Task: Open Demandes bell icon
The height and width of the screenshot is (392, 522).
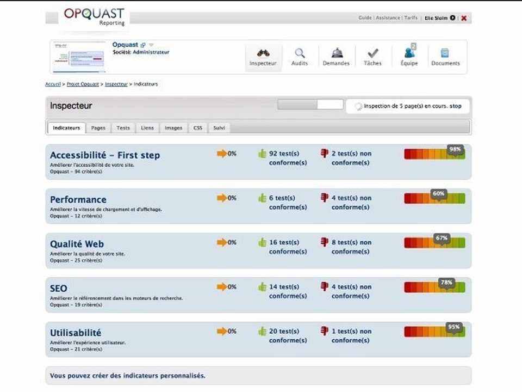Action: [x=337, y=53]
